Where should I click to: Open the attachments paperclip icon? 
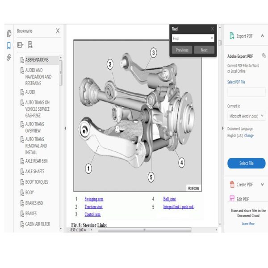[x=9, y=57]
